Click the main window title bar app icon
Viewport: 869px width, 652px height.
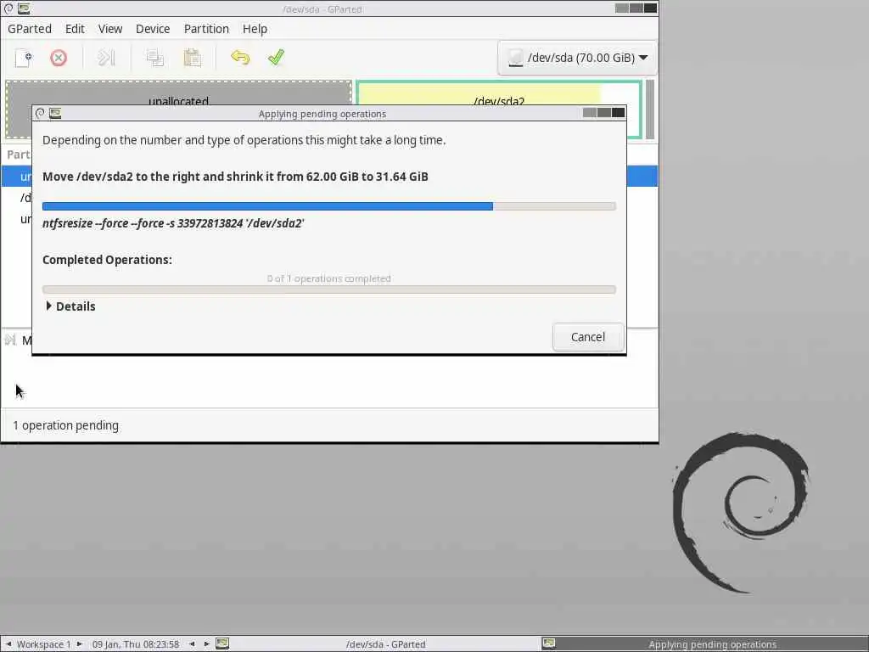tap(24, 8)
